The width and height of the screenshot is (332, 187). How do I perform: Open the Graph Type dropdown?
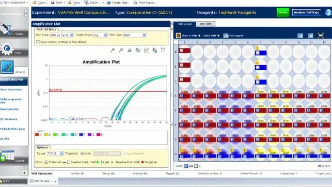click(100, 35)
